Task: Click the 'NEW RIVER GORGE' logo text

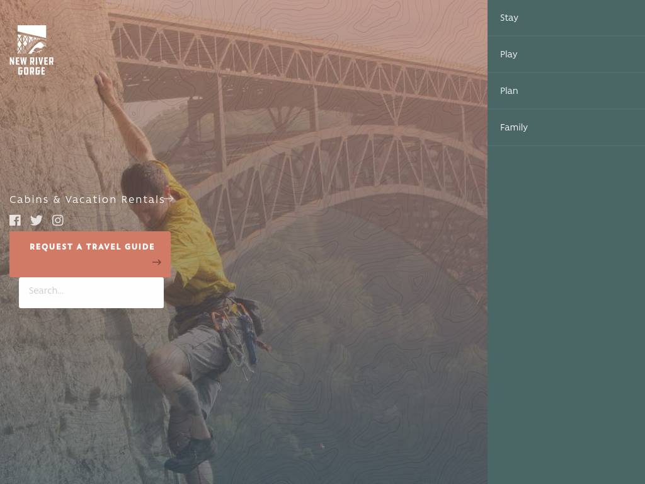Action: (x=31, y=66)
